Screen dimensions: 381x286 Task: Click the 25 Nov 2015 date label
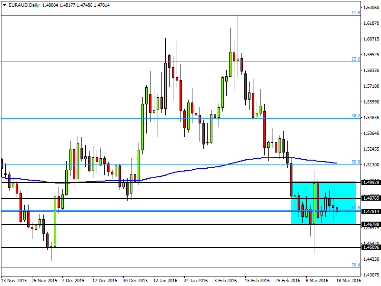tap(44, 280)
